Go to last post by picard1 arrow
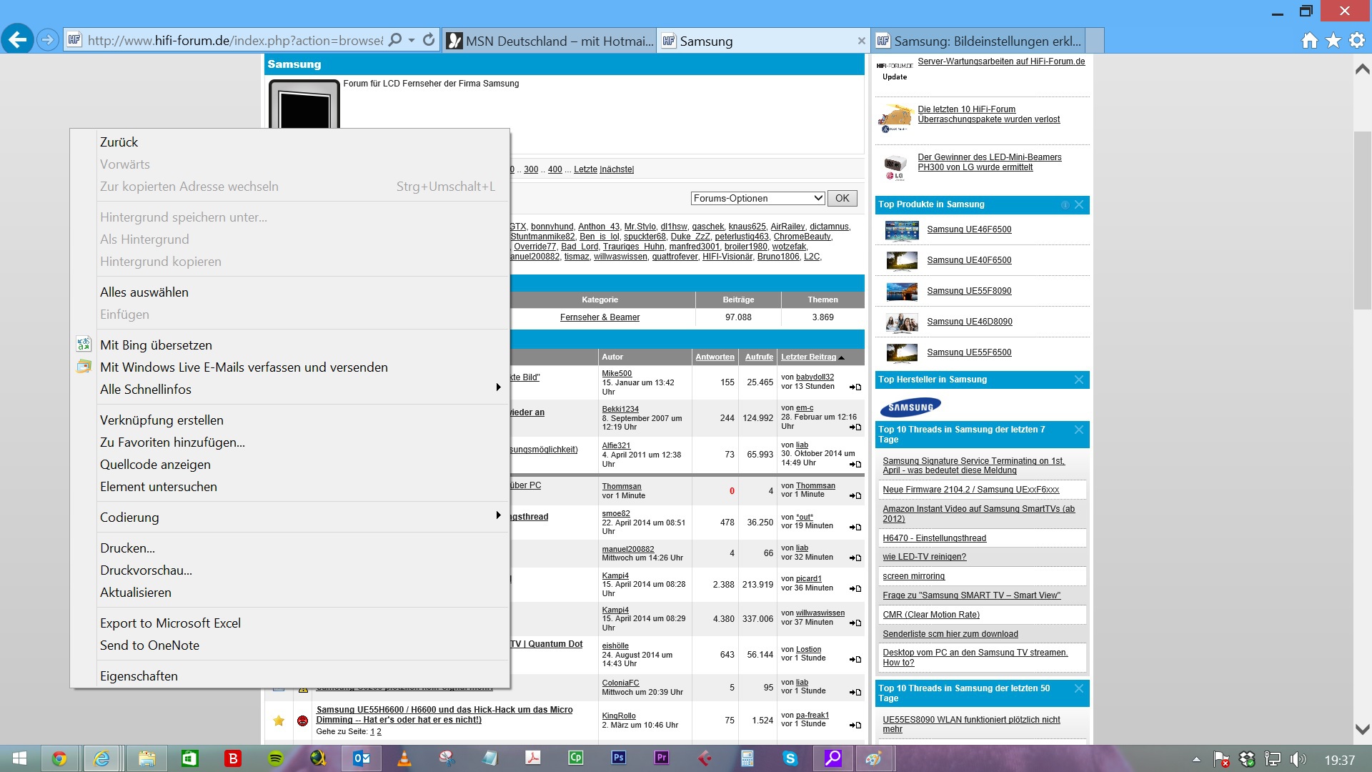The width and height of the screenshot is (1372, 772). [855, 588]
